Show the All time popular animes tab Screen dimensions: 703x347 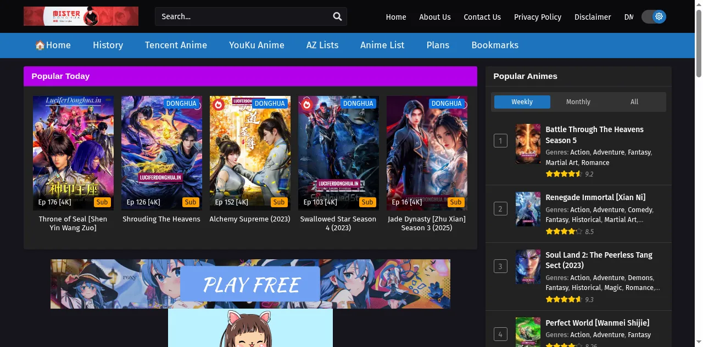click(634, 101)
